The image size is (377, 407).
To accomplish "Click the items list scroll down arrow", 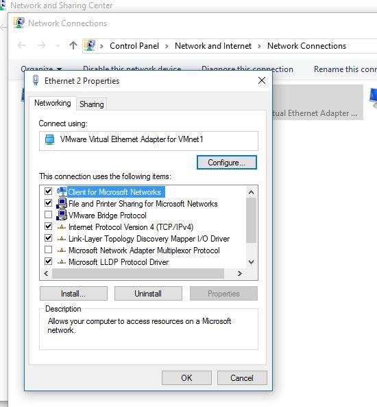I will (251, 262).
